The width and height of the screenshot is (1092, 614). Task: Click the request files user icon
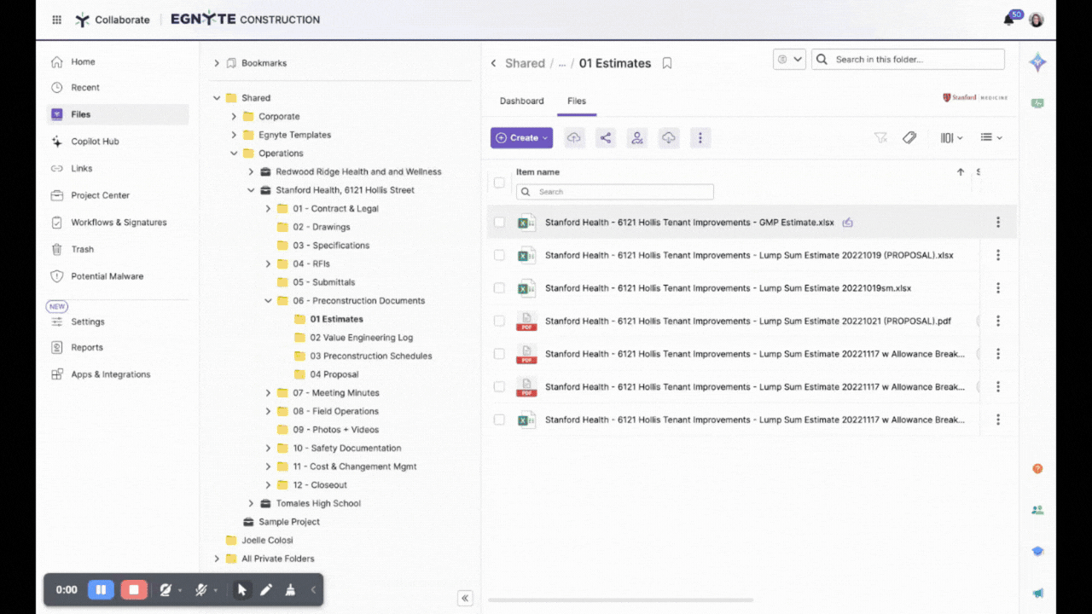[x=637, y=137]
